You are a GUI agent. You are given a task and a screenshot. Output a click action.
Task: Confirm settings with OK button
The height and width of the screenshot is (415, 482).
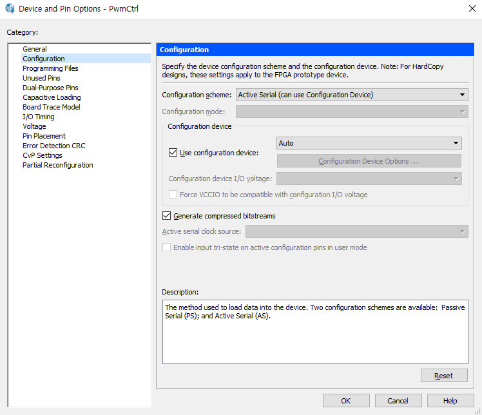point(346,401)
